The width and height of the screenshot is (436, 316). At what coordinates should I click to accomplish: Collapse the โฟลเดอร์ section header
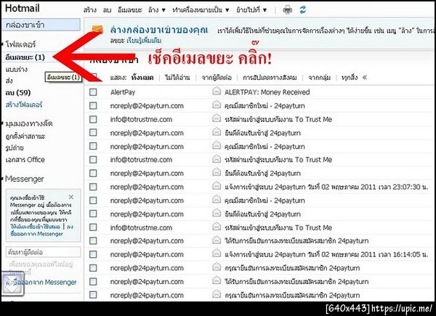tap(20, 44)
